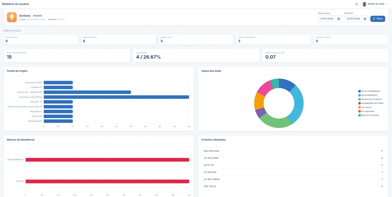Click the Novos Leads card
Image resolution: width=392 pixels, height=197 pixels.
(x=41, y=39)
